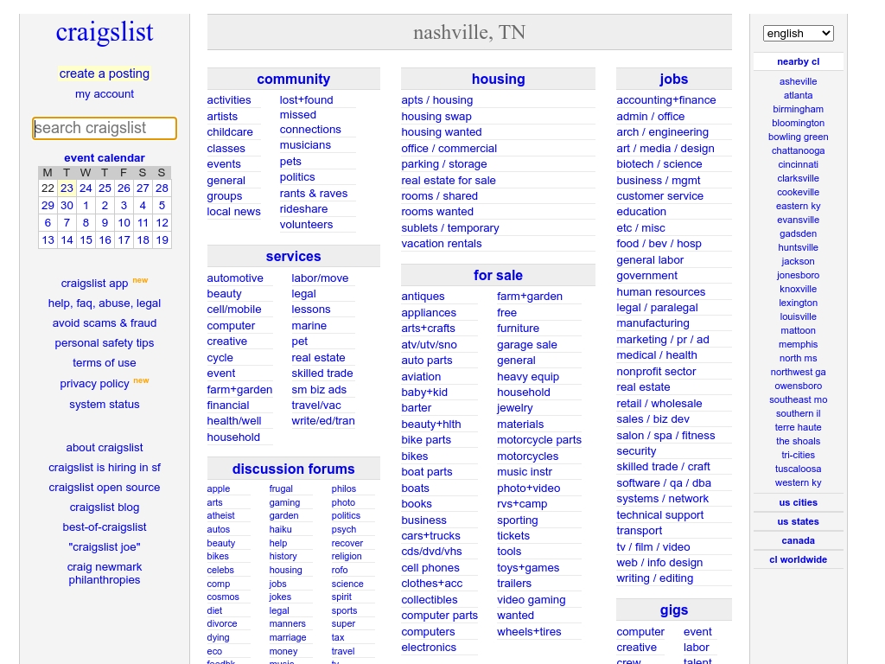
Task: Browse accounting+finance jobs
Action: pyautogui.click(x=666, y=100)
